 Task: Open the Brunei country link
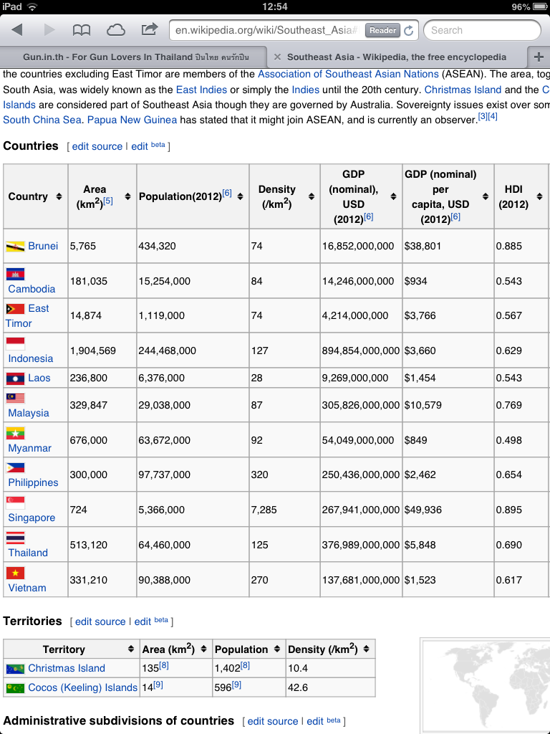43,246
